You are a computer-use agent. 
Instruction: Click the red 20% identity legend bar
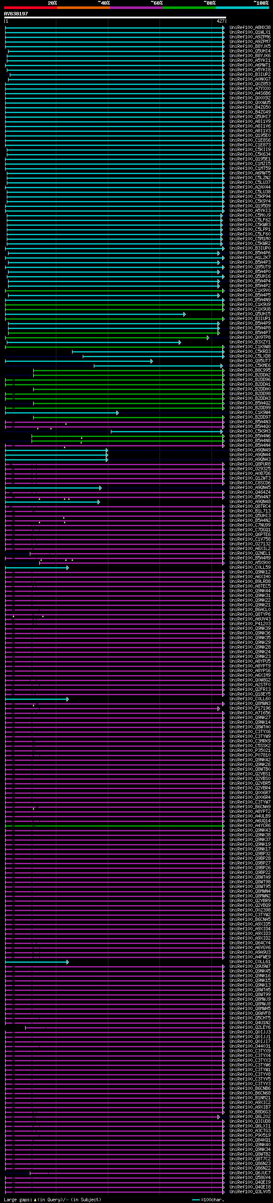point(30,8)
